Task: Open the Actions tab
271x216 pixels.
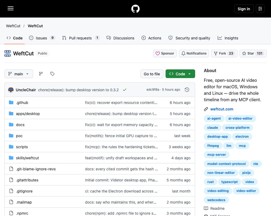Action: (151, 38)
